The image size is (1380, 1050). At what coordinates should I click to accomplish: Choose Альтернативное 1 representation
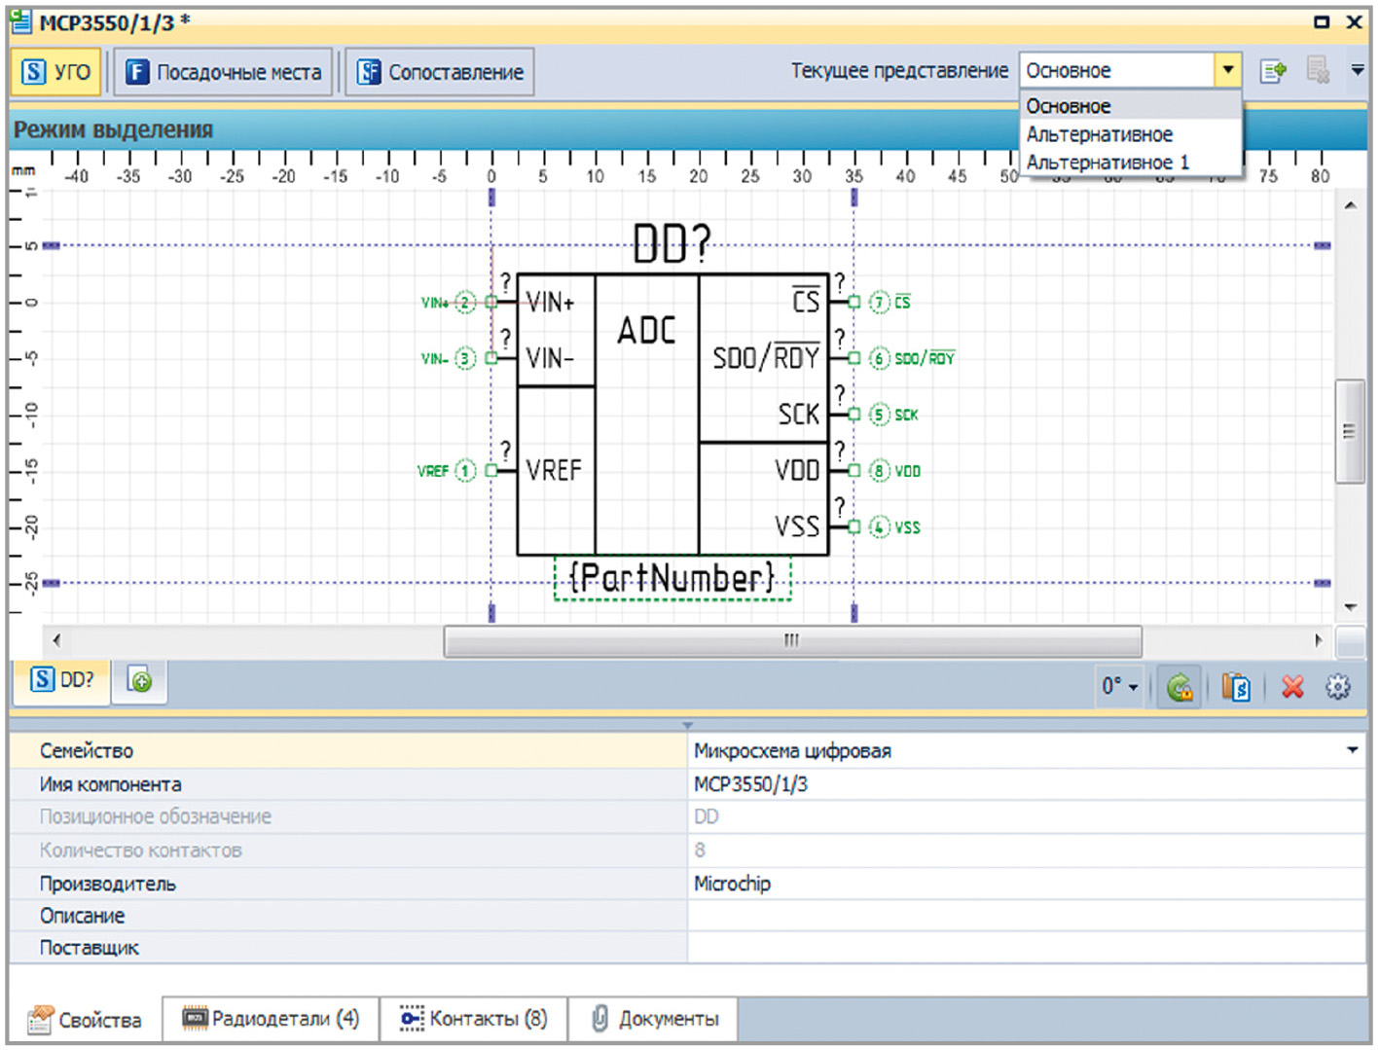pyautogui.click(x=1130, y=162)
